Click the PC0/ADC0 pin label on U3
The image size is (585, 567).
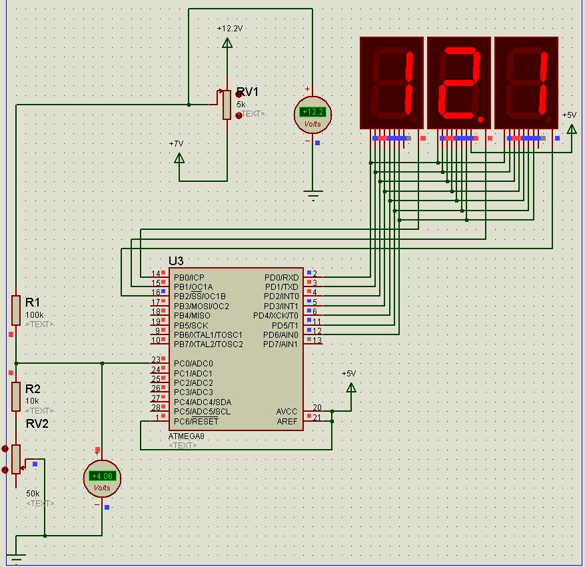pyautogui.click(x=193, y=364)
